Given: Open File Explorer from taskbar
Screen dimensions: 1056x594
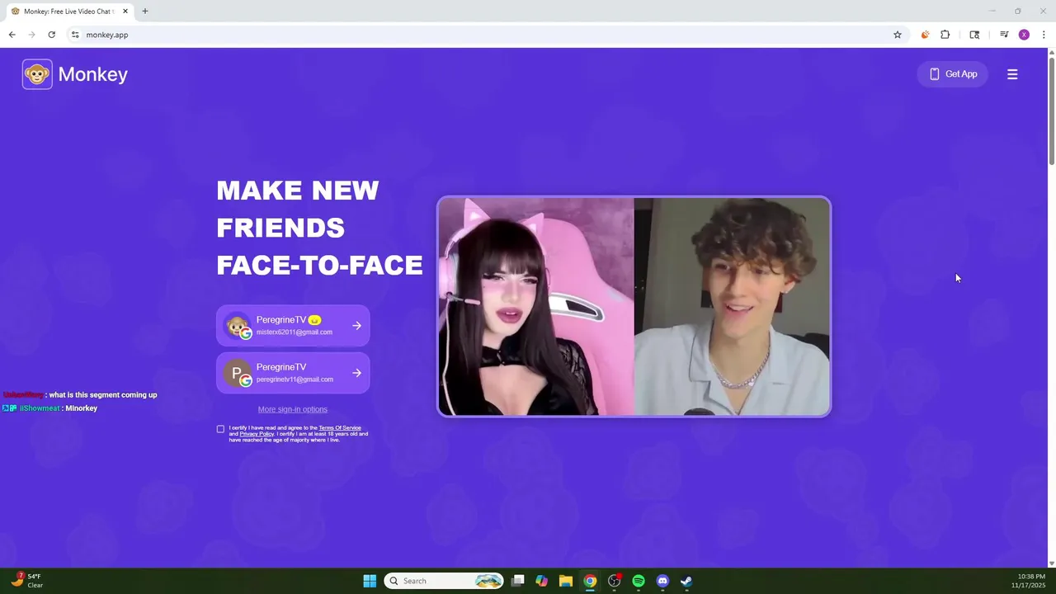Looking at the screenshot, I should coord(566,581).
